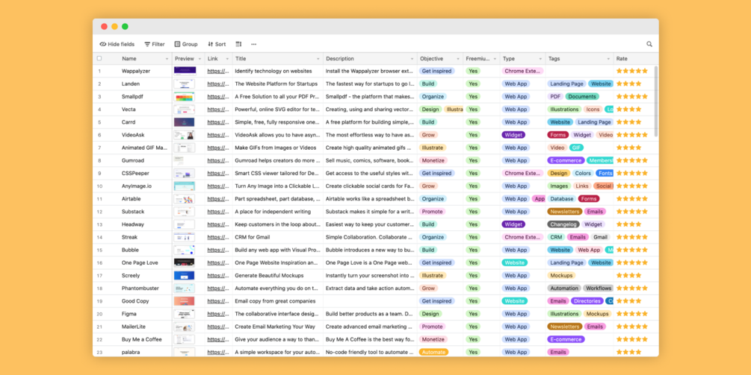Expand the Type column dropdown arrow
This screenshot has width=751, height=375.
[541, 59]
